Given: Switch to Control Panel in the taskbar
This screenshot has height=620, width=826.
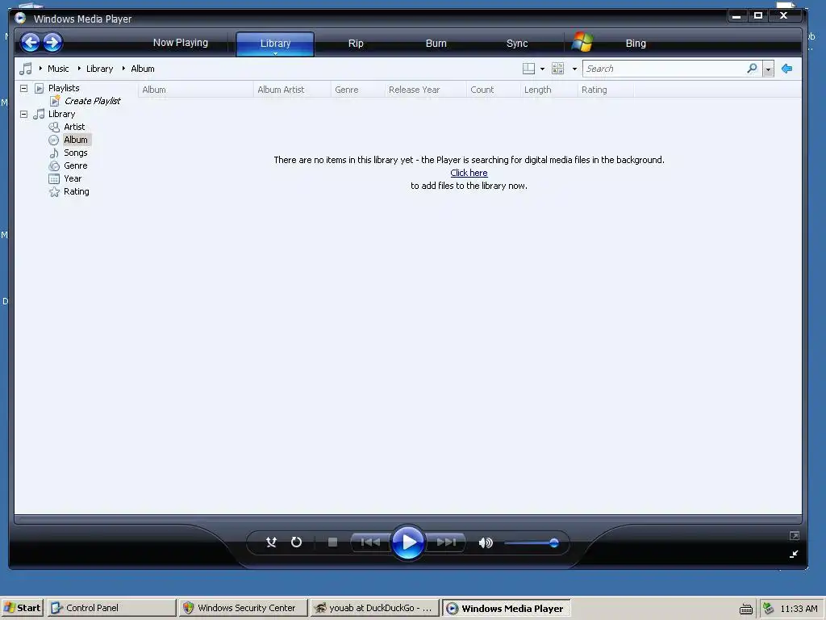Looking at the screenshot, I should pyautogui.click(x=111, y=608).
